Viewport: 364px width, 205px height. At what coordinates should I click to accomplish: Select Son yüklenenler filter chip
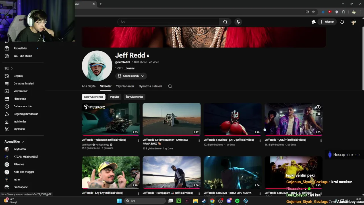coord(94,97)
